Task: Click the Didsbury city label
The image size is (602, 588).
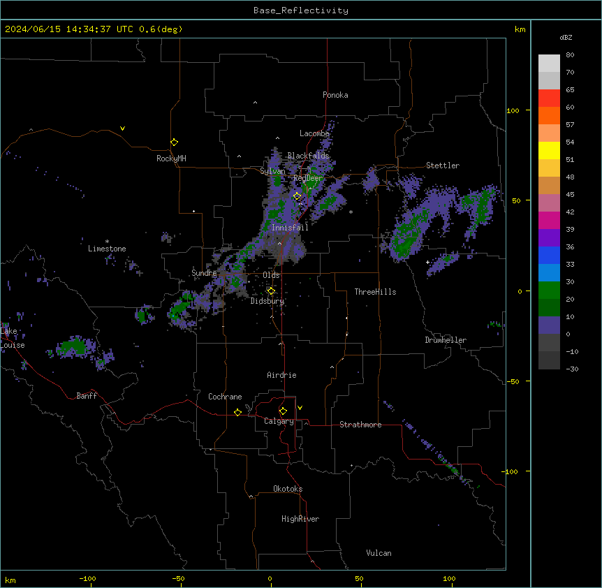Action: (267, 301)
